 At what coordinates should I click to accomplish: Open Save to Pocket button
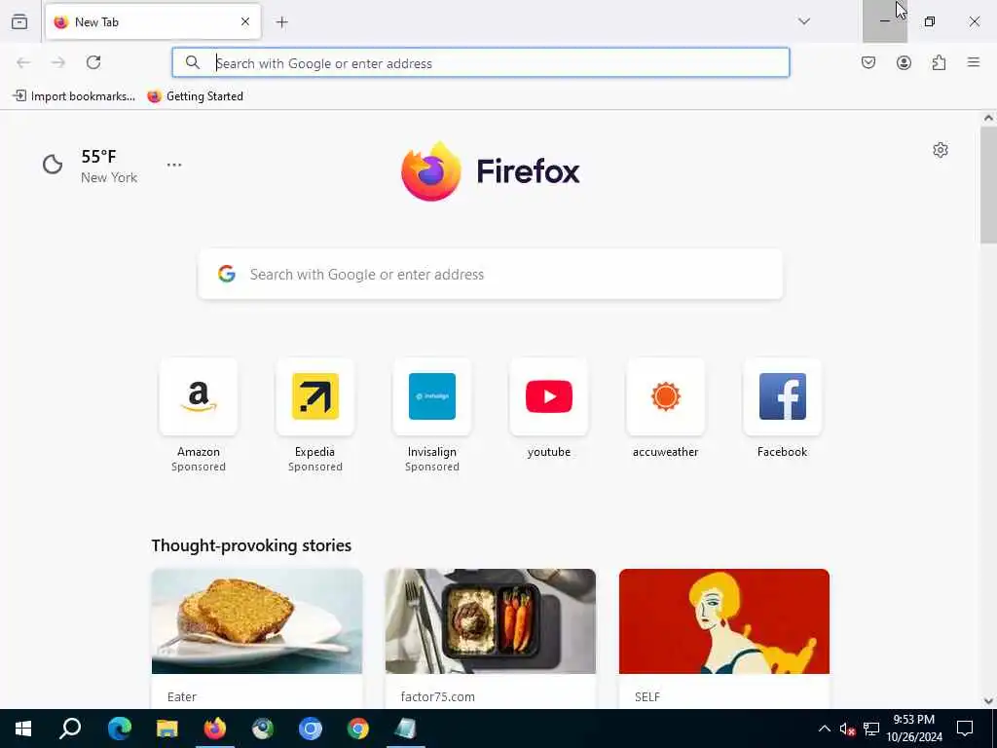(x=868, y=62)
